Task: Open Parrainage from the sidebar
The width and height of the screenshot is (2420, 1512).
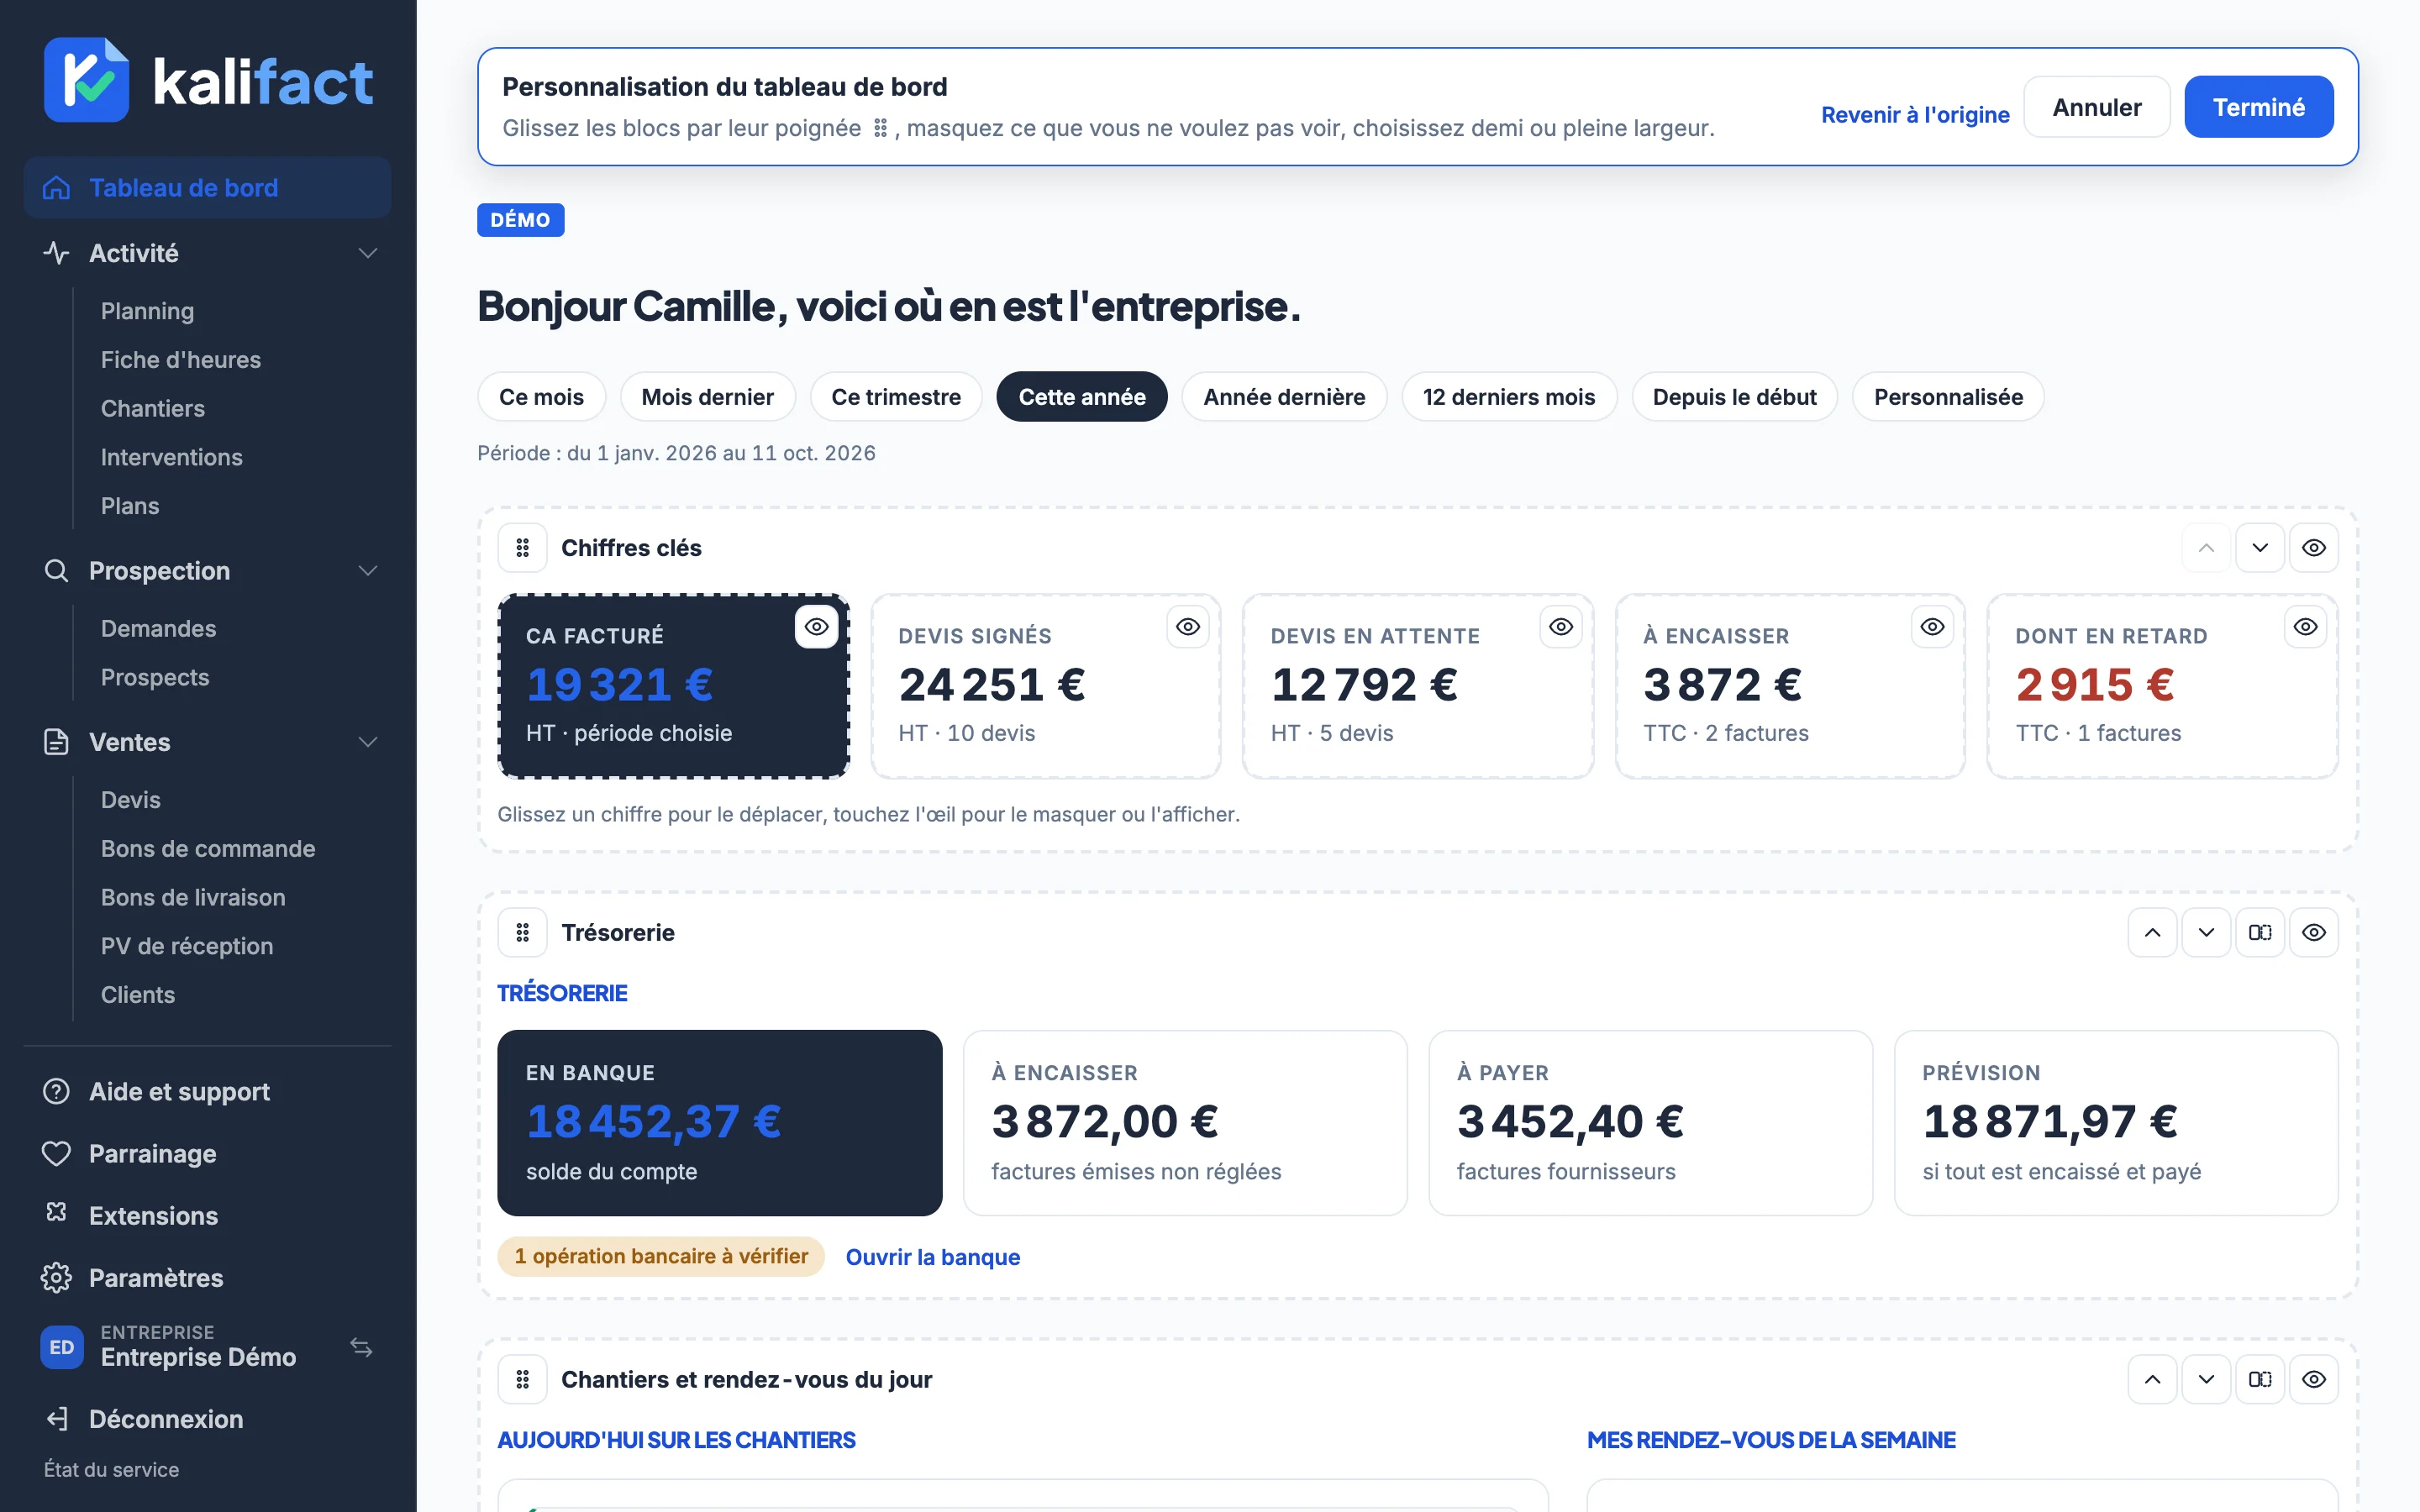Action: coord(207,1154)
